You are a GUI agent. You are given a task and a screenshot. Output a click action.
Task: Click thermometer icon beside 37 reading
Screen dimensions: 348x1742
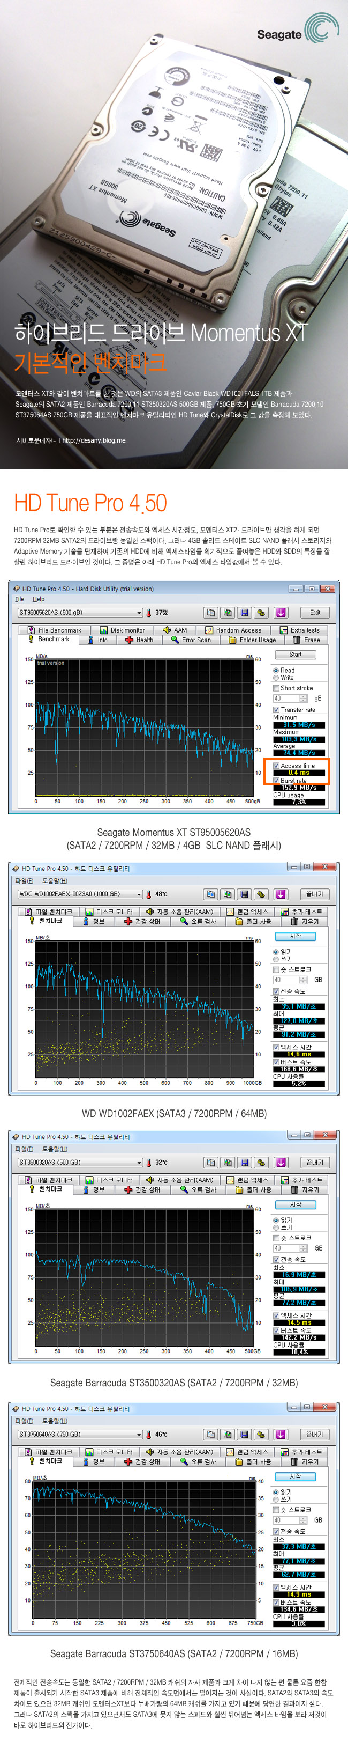tap(150, 613)
